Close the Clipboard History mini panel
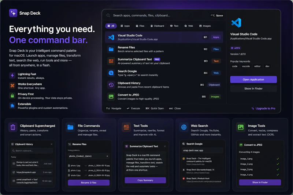This screenshot has height=195, width=293. click(52, 144)
